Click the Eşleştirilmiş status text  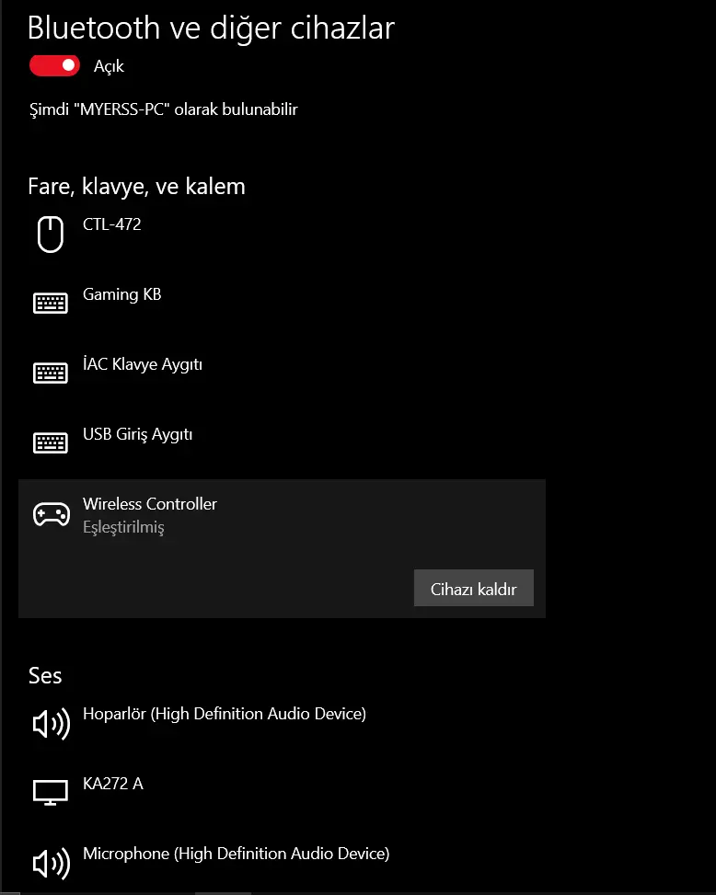123,527
